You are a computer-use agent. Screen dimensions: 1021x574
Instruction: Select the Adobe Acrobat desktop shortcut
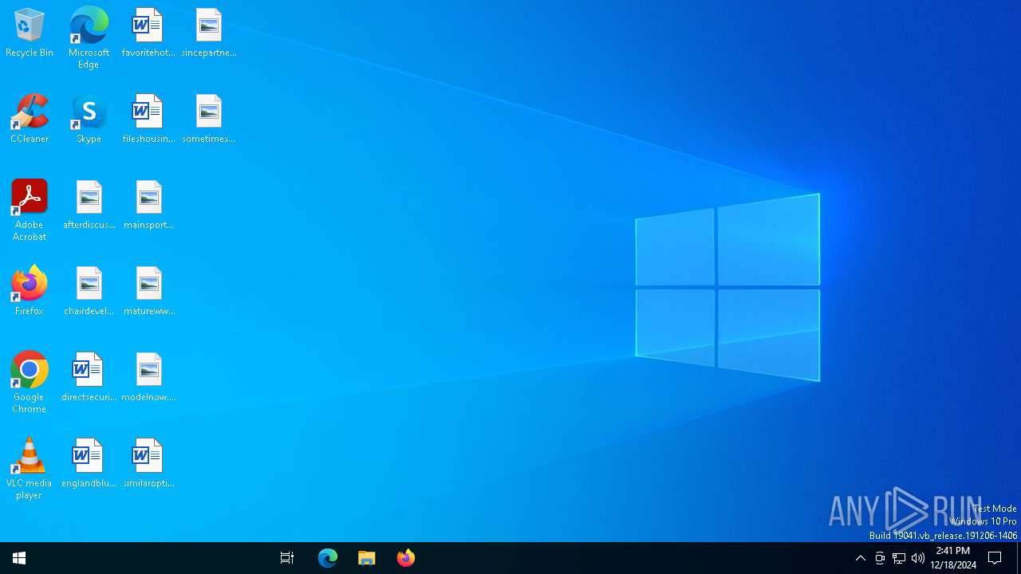(x=30, y=210)
